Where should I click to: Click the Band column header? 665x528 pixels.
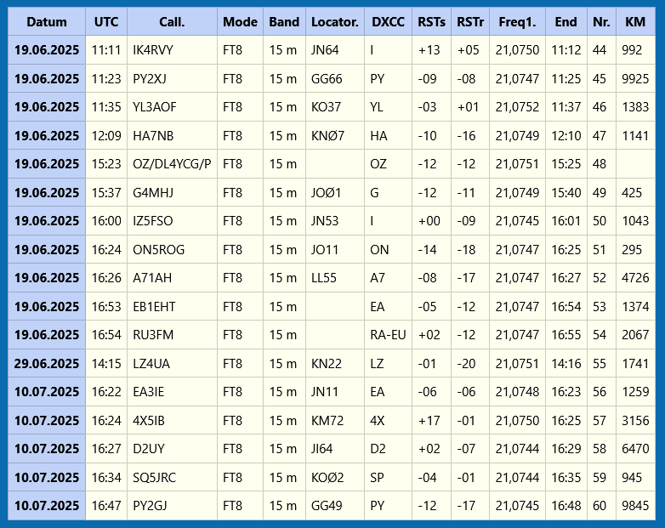[x=284, y=21]
